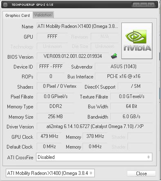This screenshot has height=181, width=161.
Task: Click the BIOS save chip icon
Action: 114,56
